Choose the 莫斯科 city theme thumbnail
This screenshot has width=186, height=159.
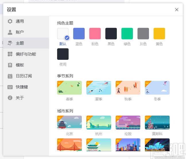[157, 122]
